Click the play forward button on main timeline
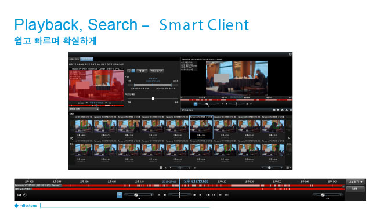The image size is (383, 215). coord(194,195)
